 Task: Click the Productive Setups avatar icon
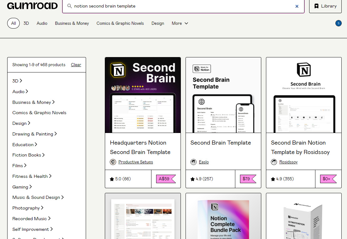(113, 162)
